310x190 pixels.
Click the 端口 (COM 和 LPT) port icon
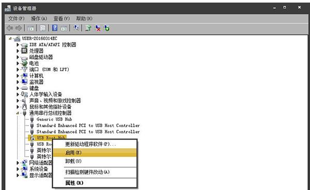tap(24, 70)
